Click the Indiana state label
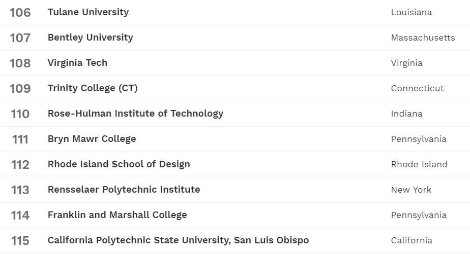The height and width of the screenshot is (254, 470). tap(406, 114)
